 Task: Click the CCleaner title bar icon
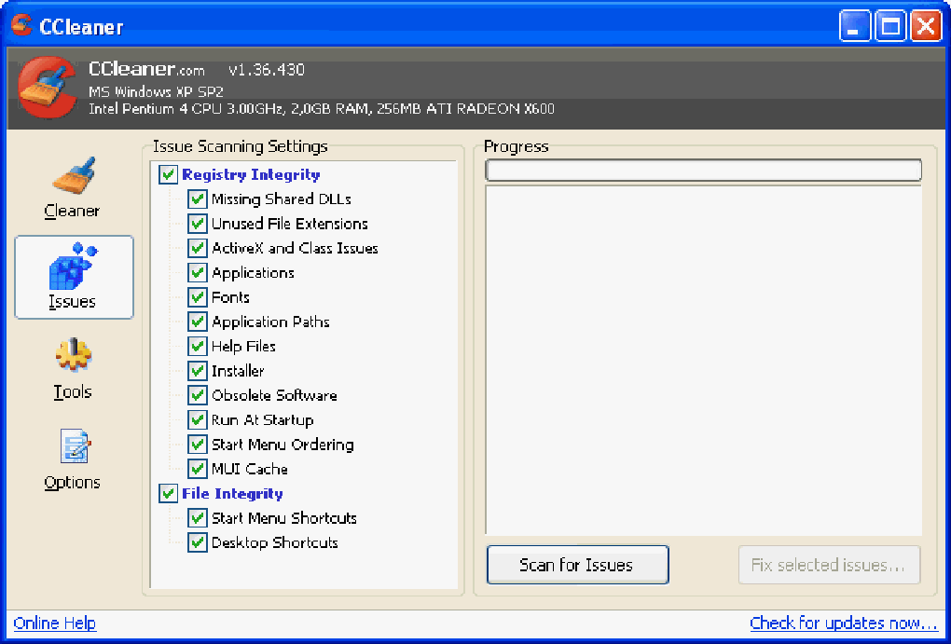(x=21, y=25)
